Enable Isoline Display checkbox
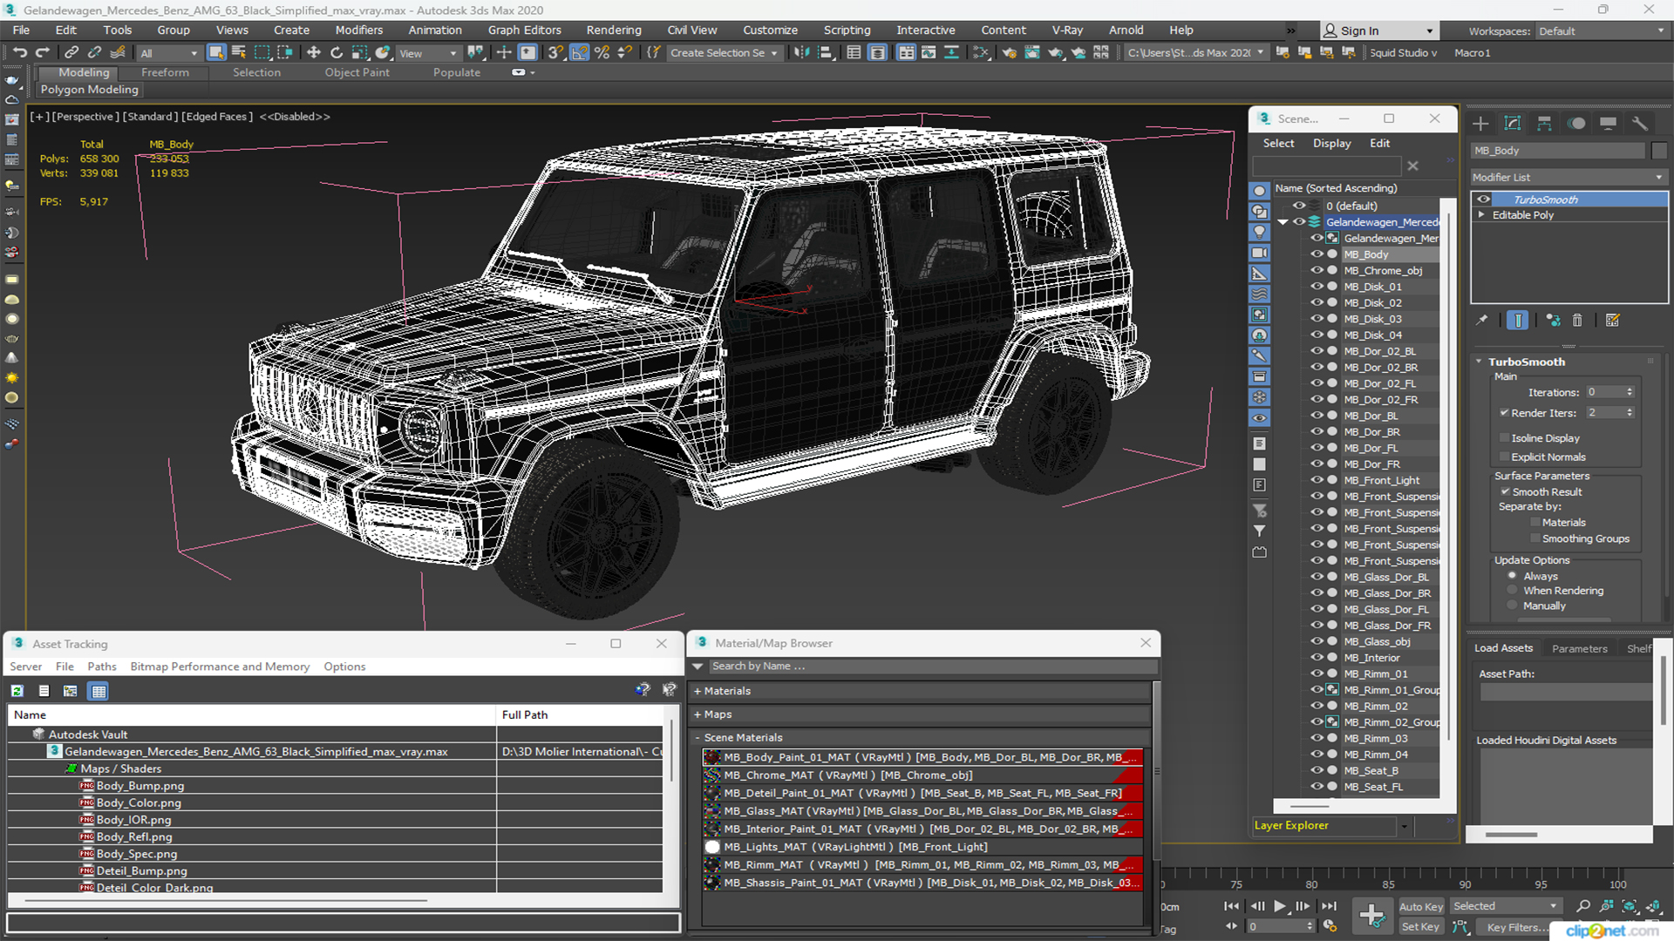1674x941 pixels. [1504, 438]
